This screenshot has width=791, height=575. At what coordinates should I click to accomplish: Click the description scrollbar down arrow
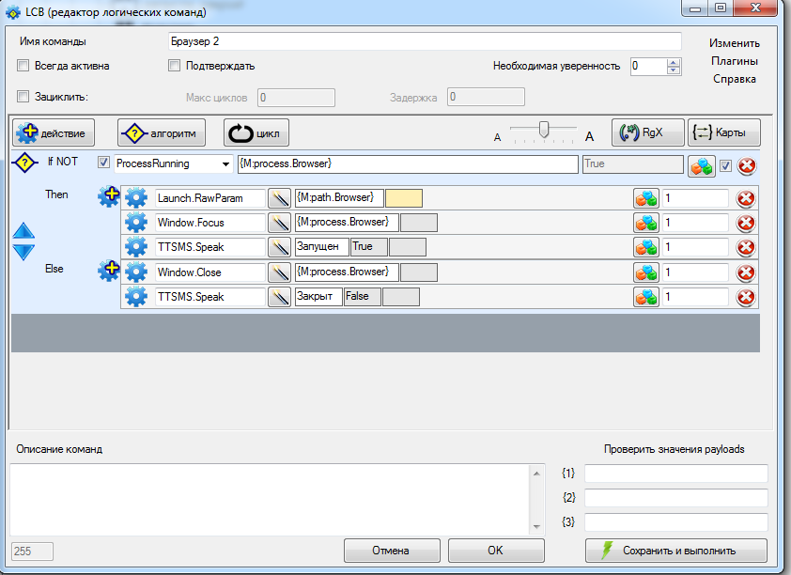(536, 527)
